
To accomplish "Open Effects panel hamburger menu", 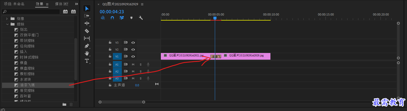I will tap(47, 4).
